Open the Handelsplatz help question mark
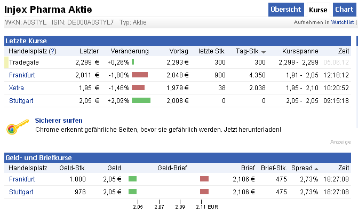The height and width of the screenshot is (214, 358). [52, 51]
